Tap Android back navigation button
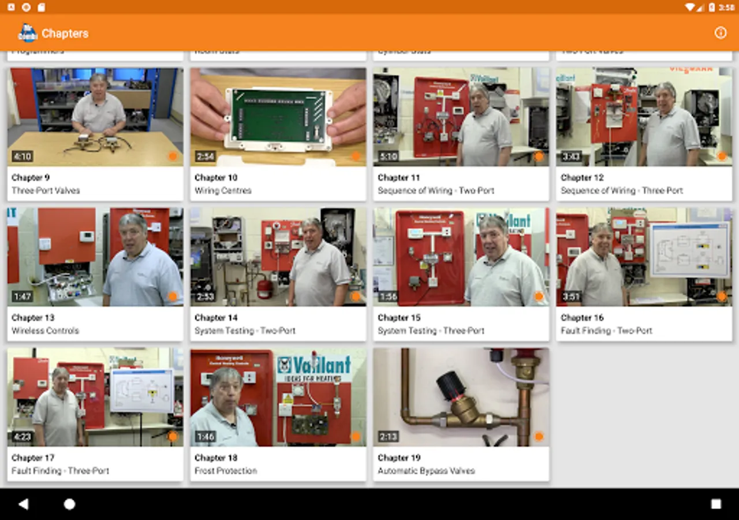Screen dimensions: 739x520 tap(23, 504)
